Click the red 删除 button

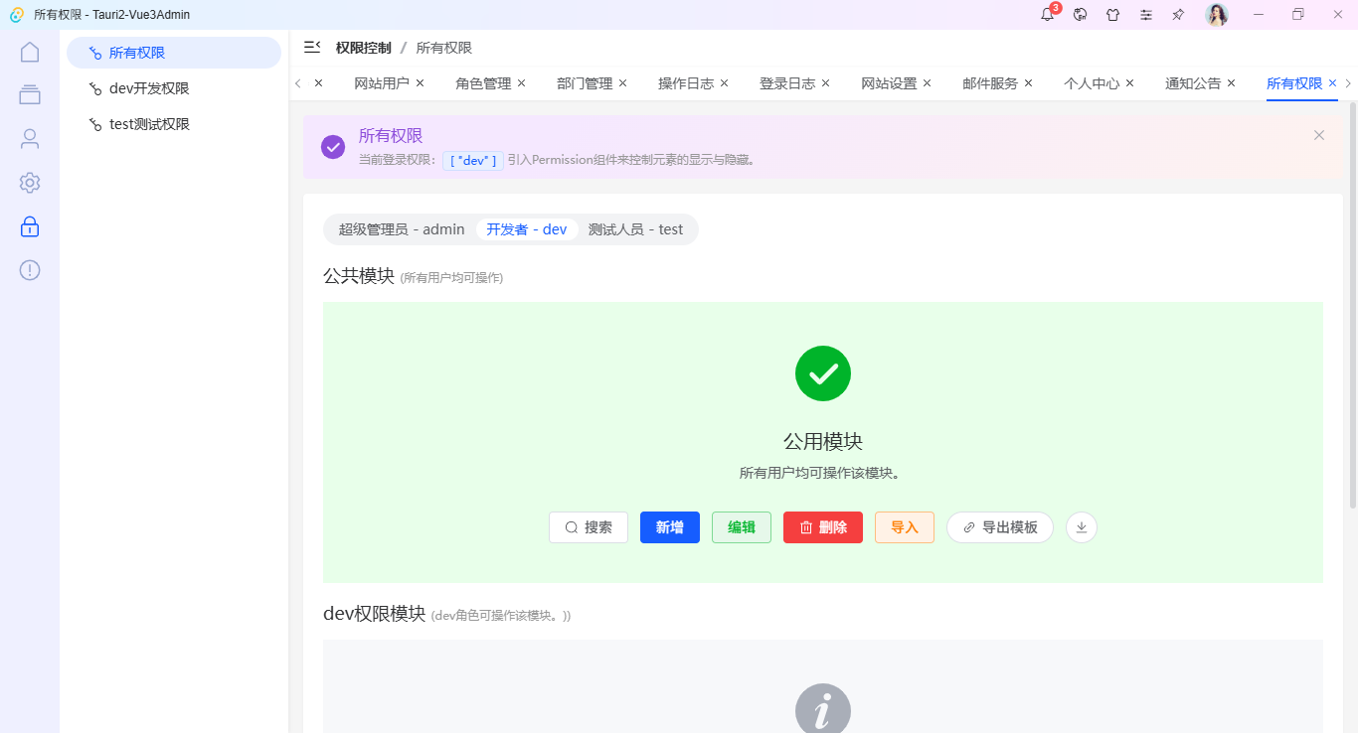coord(822,527)
